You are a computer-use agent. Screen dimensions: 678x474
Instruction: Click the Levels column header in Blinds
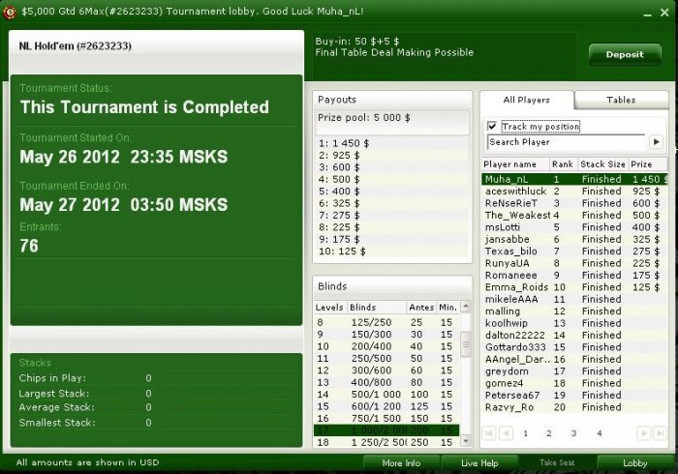click(x=329, y=308)
